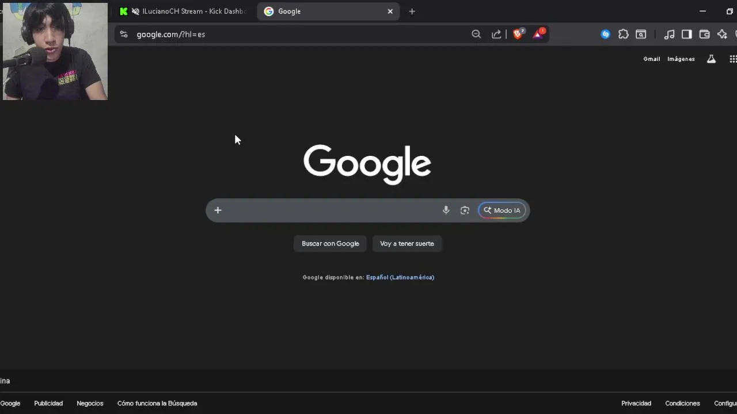Click Buscar con Google button
This screenshot has width=737, height=414.
[330, 244]
